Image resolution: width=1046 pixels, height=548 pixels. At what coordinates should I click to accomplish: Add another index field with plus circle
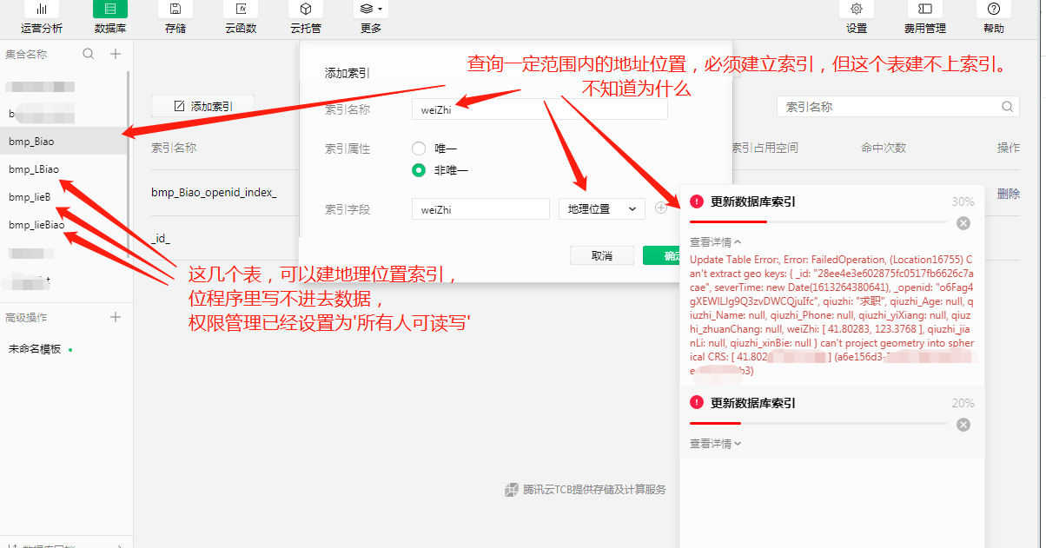661,208
